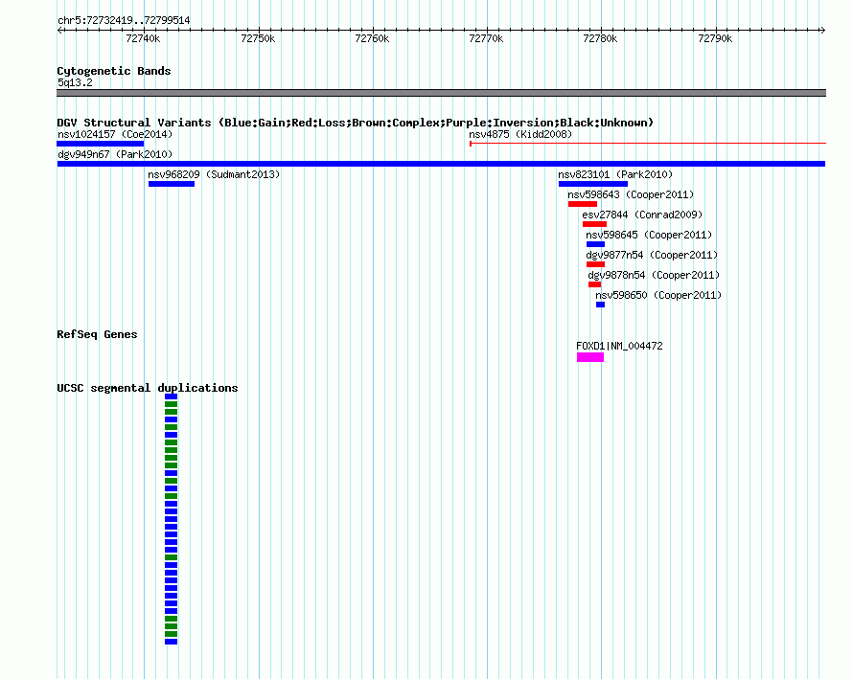The width and height of the screenshot is (853, 679).
Task: Select the dgv9878n54 (Cooper2011) label
Action: (654, 275)
